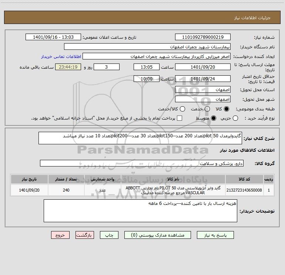The height and width of the screenshot is (275, 285).
Task: Select the متوسط purchase type radio
Action: (214, 118)
